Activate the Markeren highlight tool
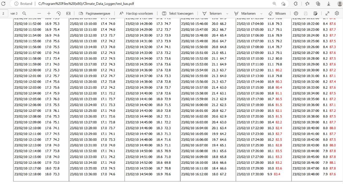Screen dimensions: 343x184 [x=245, y=13]
